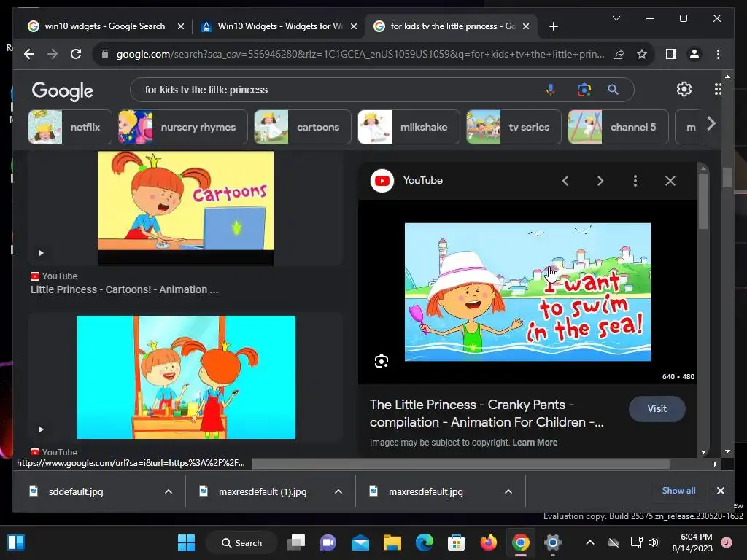
Task: Show previous image in preview panel
Action: click(x=565, y=181)
